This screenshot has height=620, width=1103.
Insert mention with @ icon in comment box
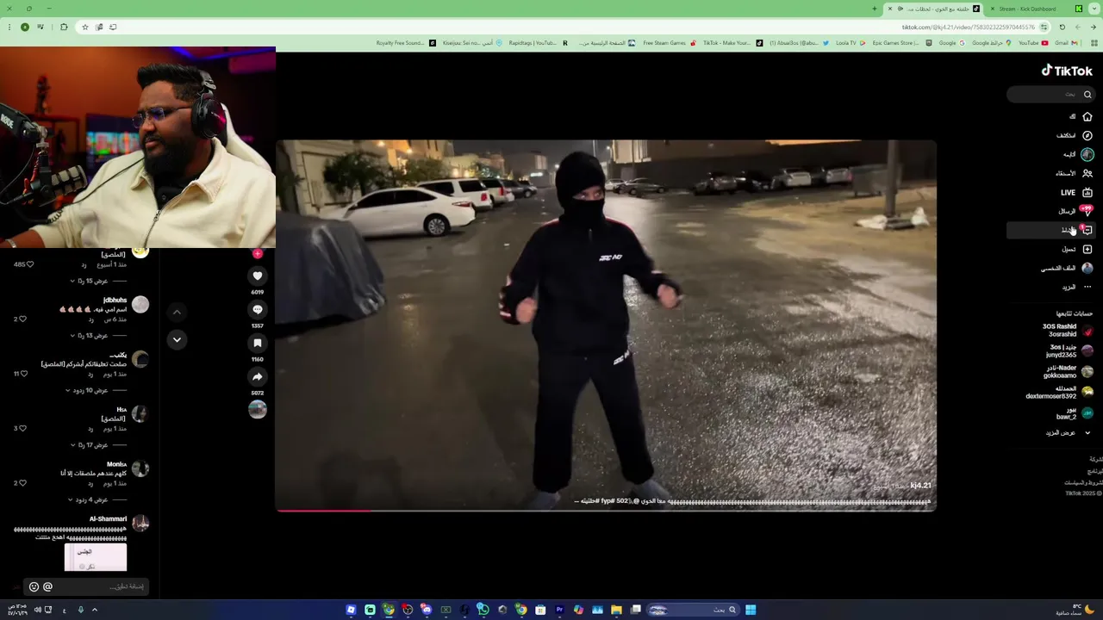pos(47,586)
